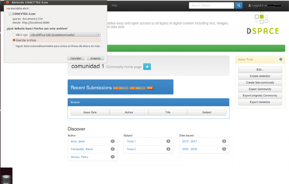This screenshot has width=289, height=184.
Task: Click the logged-in user icon
Action: click(250, 6)
